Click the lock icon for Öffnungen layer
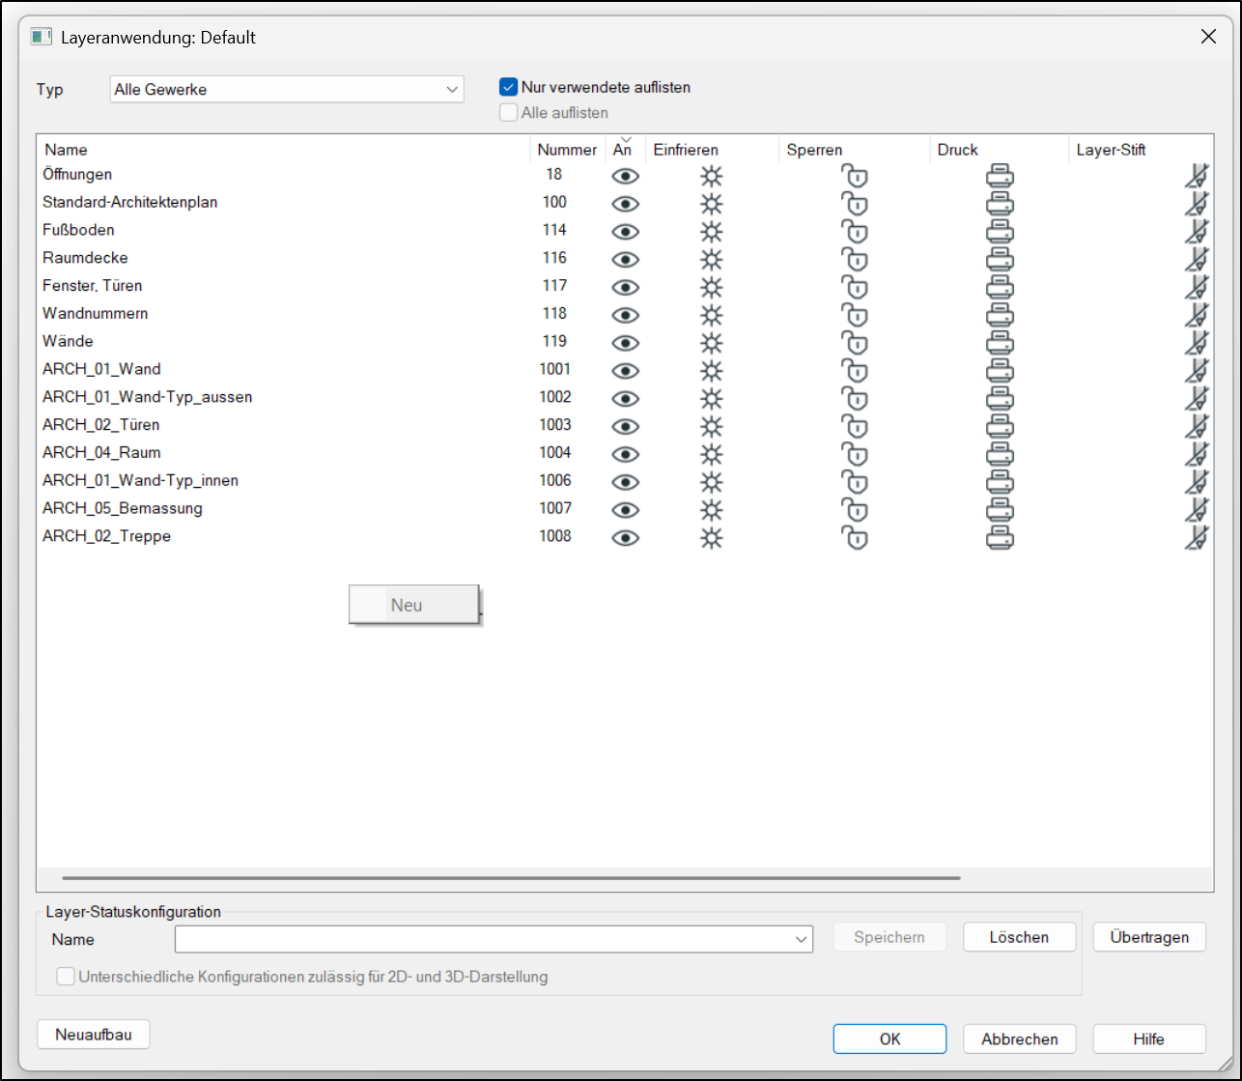 coord(855,177)
